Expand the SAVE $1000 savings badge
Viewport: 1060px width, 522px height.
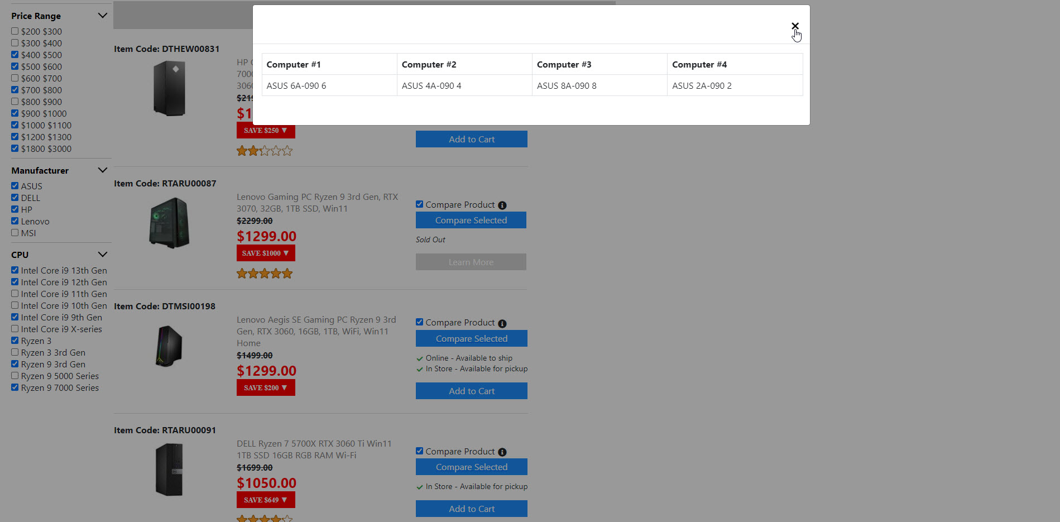[x=266, y=253]
